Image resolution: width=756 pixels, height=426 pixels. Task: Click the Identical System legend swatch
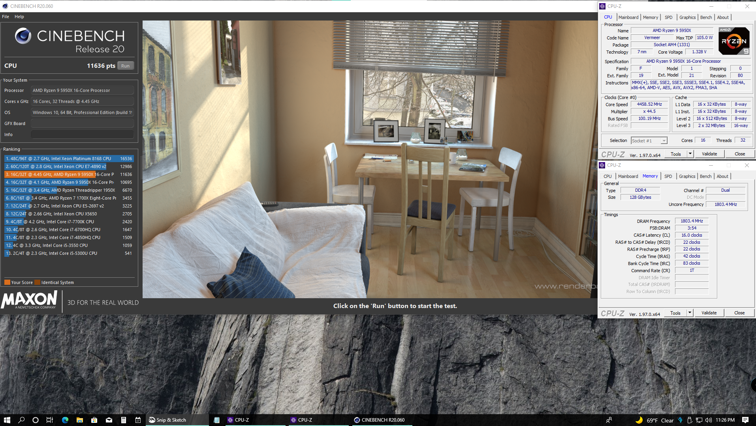coord(37,282)
